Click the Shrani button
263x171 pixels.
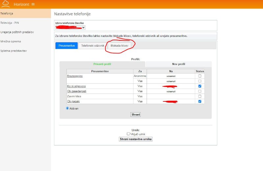135,115
